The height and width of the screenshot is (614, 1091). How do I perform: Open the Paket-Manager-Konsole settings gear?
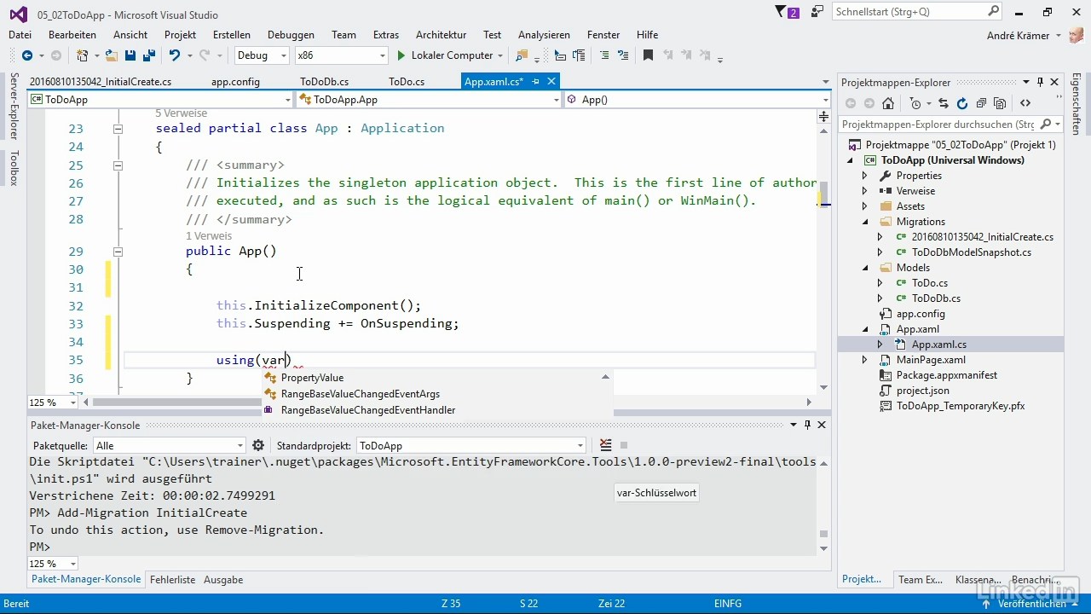coord(258,445)
